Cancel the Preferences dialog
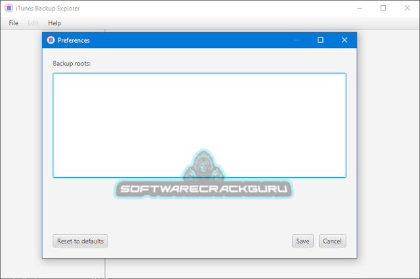This screenshot has height=279, width=420. click(x=333, y=241)
